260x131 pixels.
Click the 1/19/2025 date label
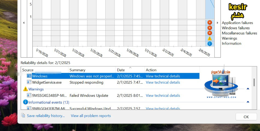click(x=42, y=53)
